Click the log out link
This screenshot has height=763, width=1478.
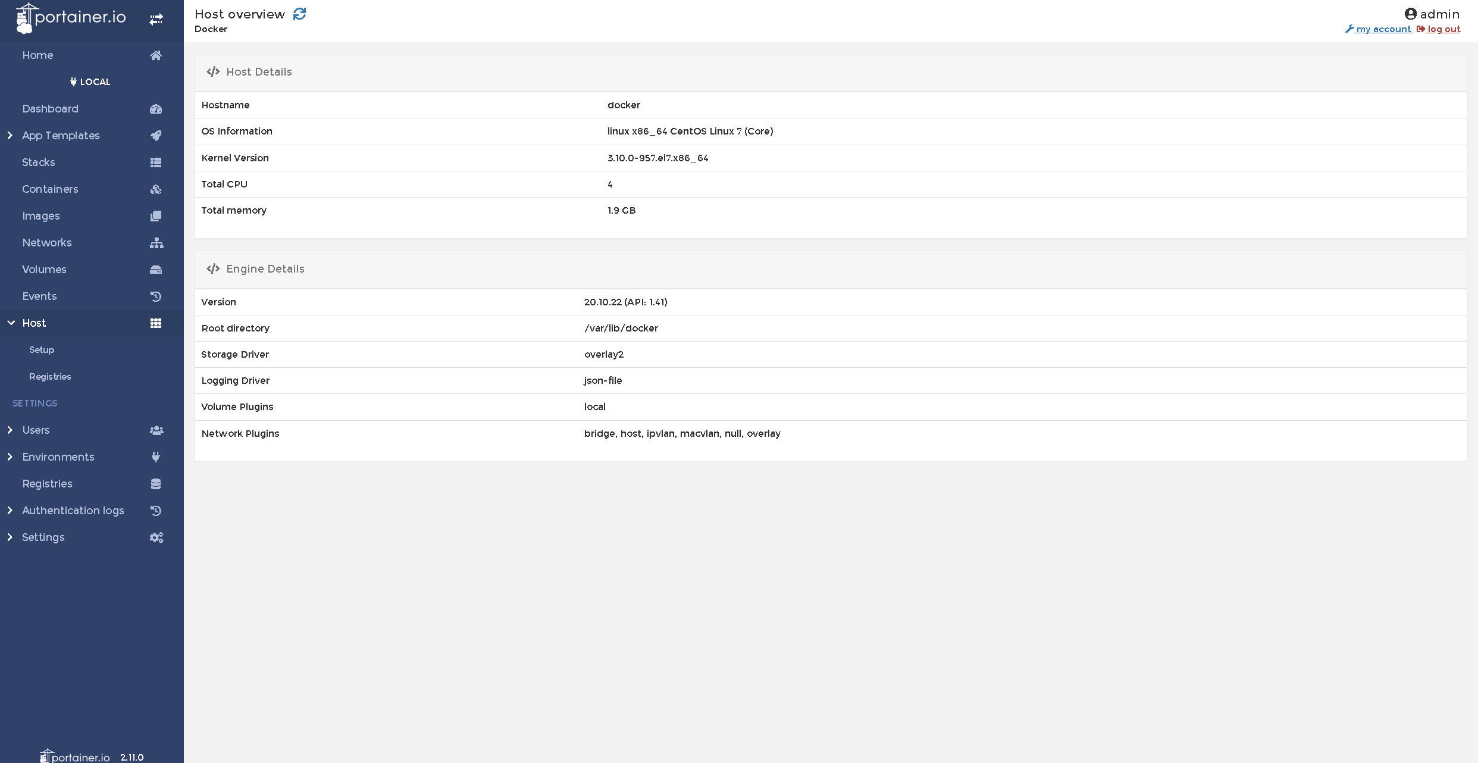click(1443, 29)
